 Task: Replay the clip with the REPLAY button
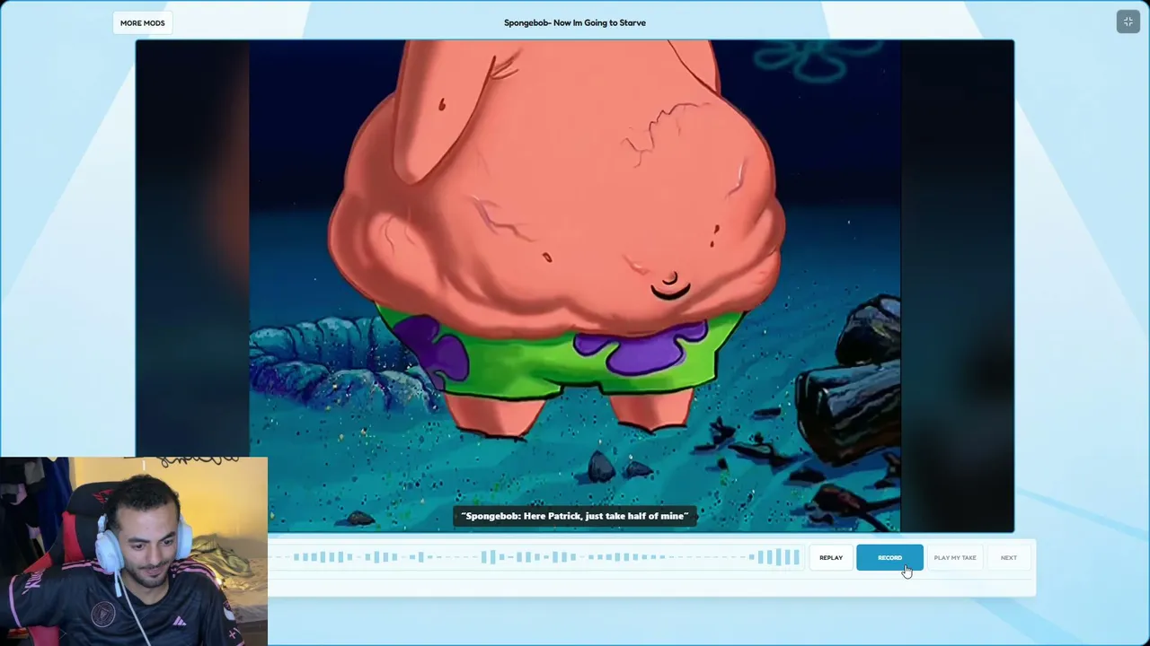831,558
